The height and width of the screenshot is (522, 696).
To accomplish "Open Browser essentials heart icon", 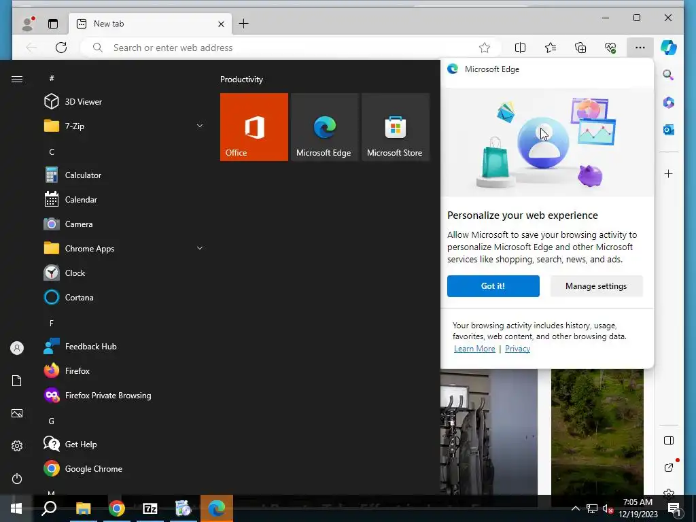I will coord(610,48).
